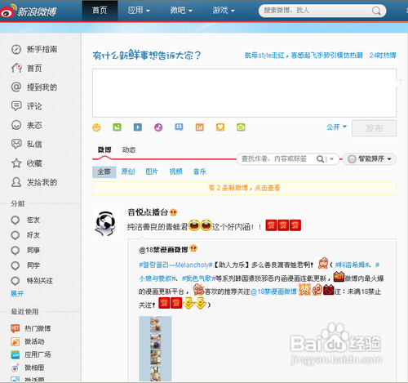Viewport: 408px width, 383px height.
Task: Select the 好友 group
Action: 25,235
